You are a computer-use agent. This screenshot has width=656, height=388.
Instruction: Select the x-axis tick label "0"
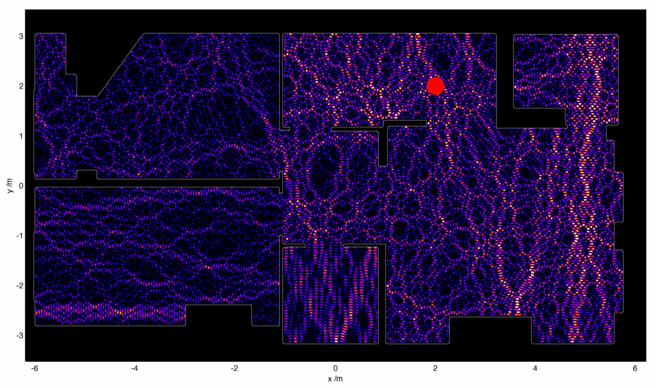tap(335, 369)
